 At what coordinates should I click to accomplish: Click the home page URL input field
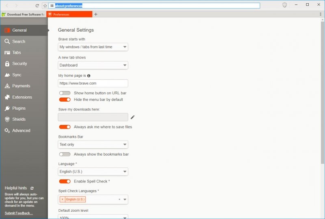click(93, 83)
